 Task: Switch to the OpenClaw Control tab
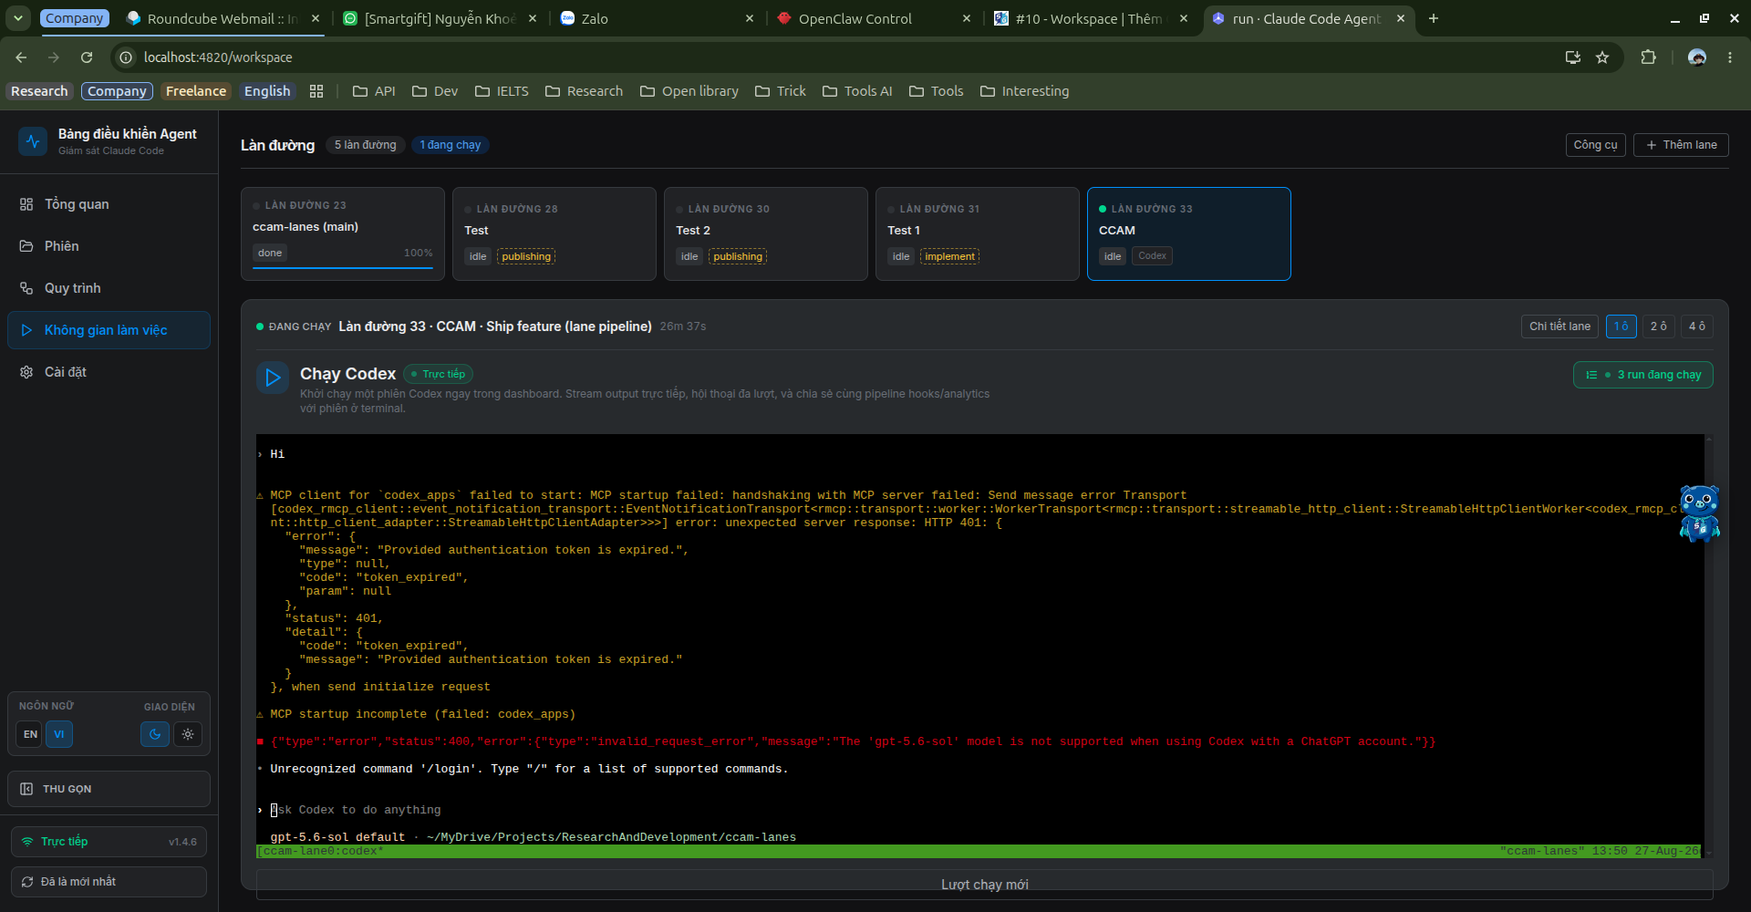tap(873, 18)
